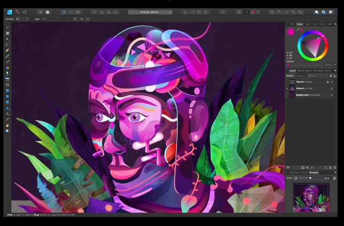This screenshot has height=226, width=344.
Task: Toggle visibility of Texture layer
Action: 332,82
